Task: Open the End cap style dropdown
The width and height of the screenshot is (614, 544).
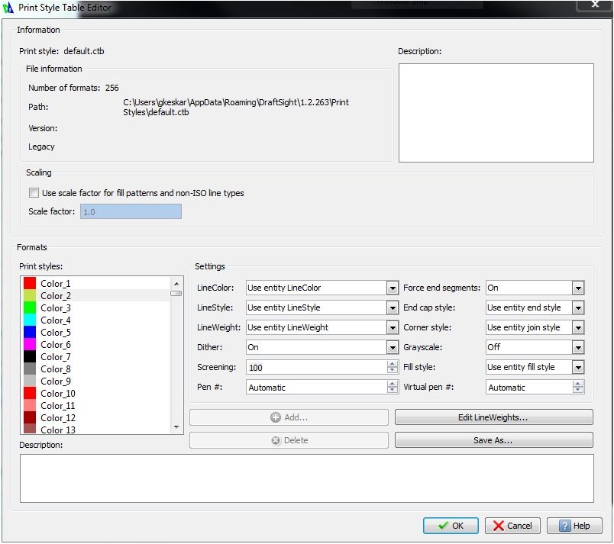Action: pos(578,307)
